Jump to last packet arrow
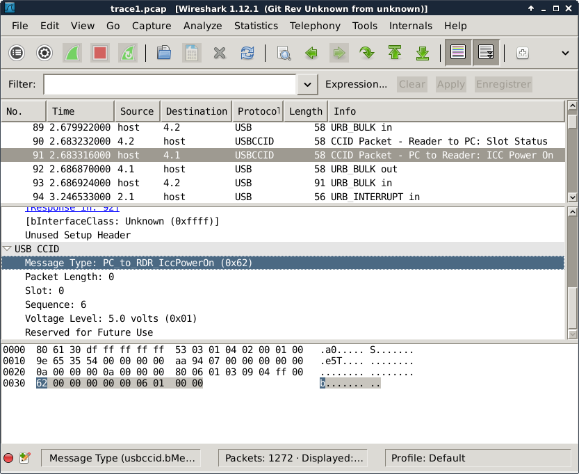 click(x=422, y=53)
